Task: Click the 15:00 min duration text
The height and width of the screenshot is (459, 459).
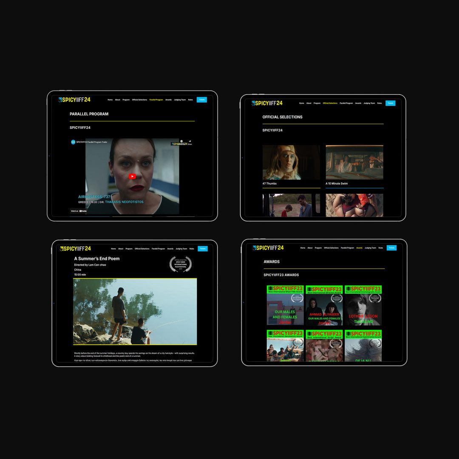Action: pyautogui.click(x=80, y=275)
